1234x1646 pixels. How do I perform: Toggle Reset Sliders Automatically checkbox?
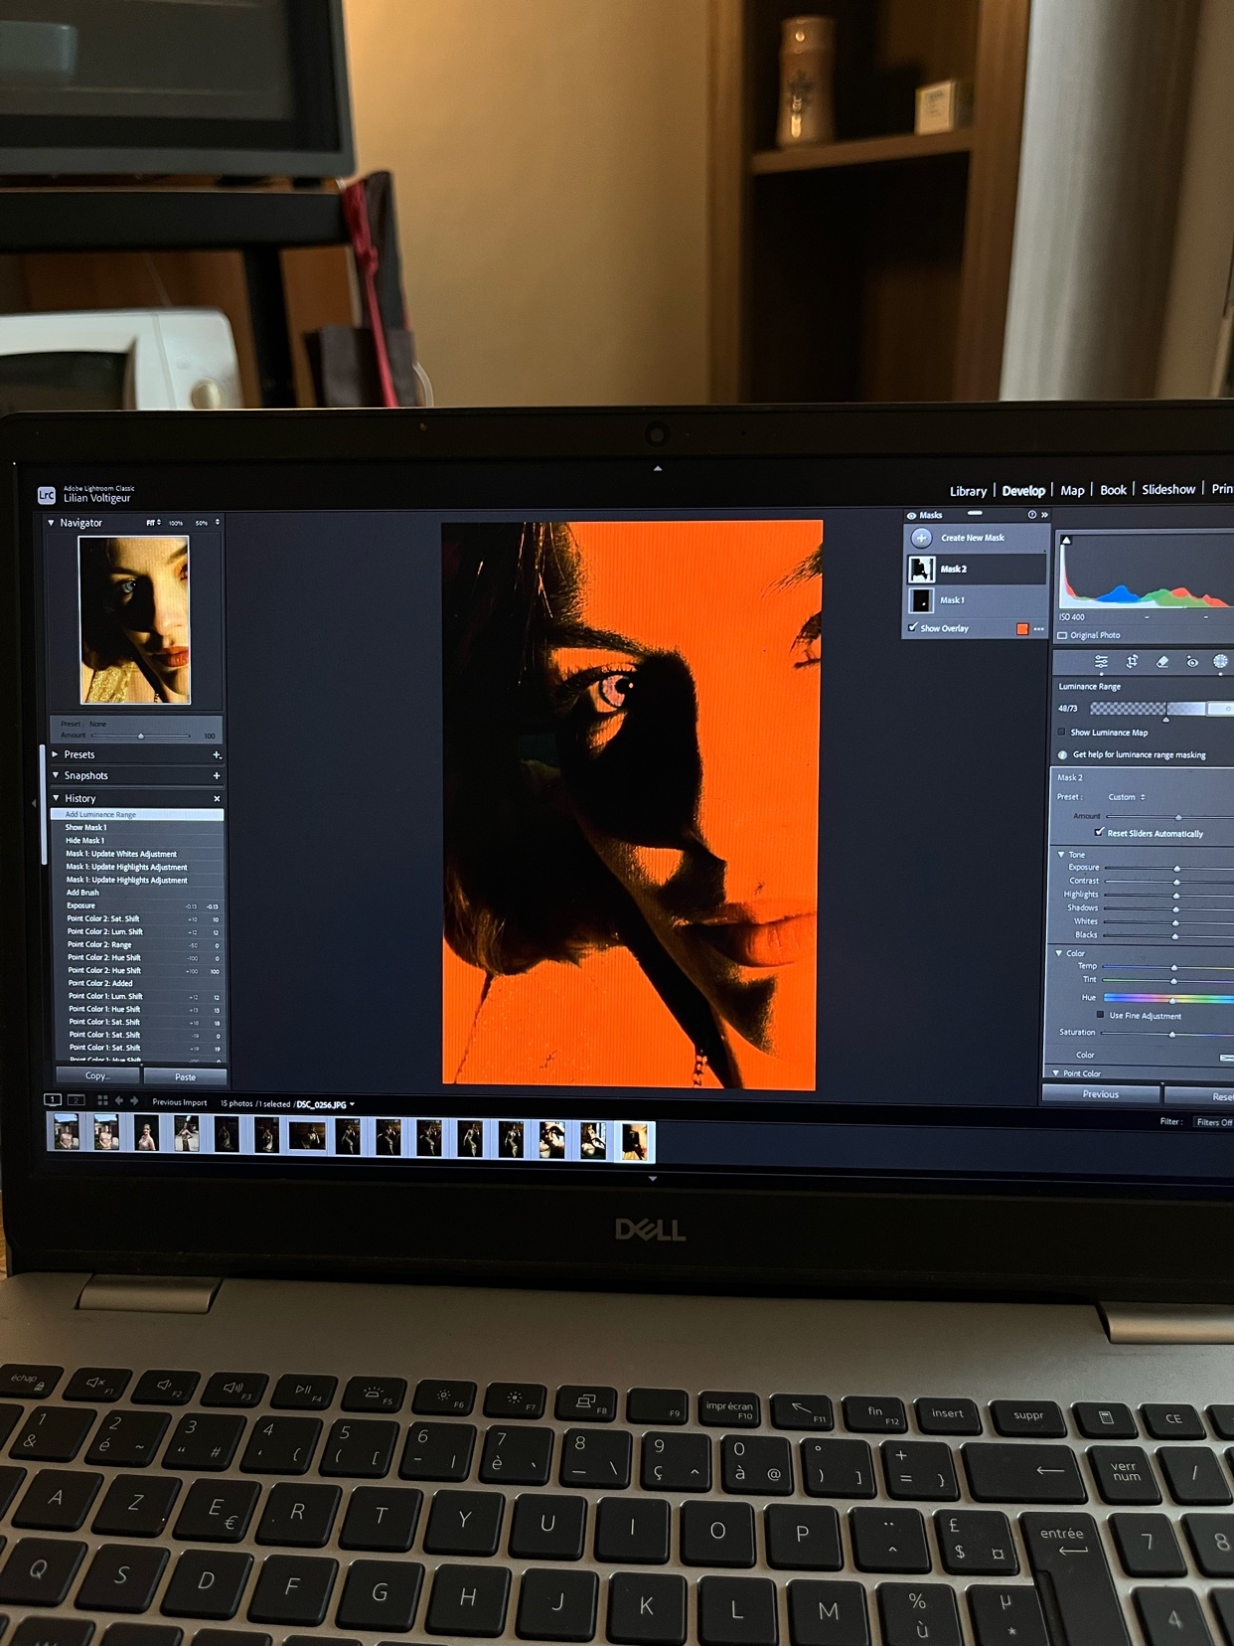[x=1099, y=833]
